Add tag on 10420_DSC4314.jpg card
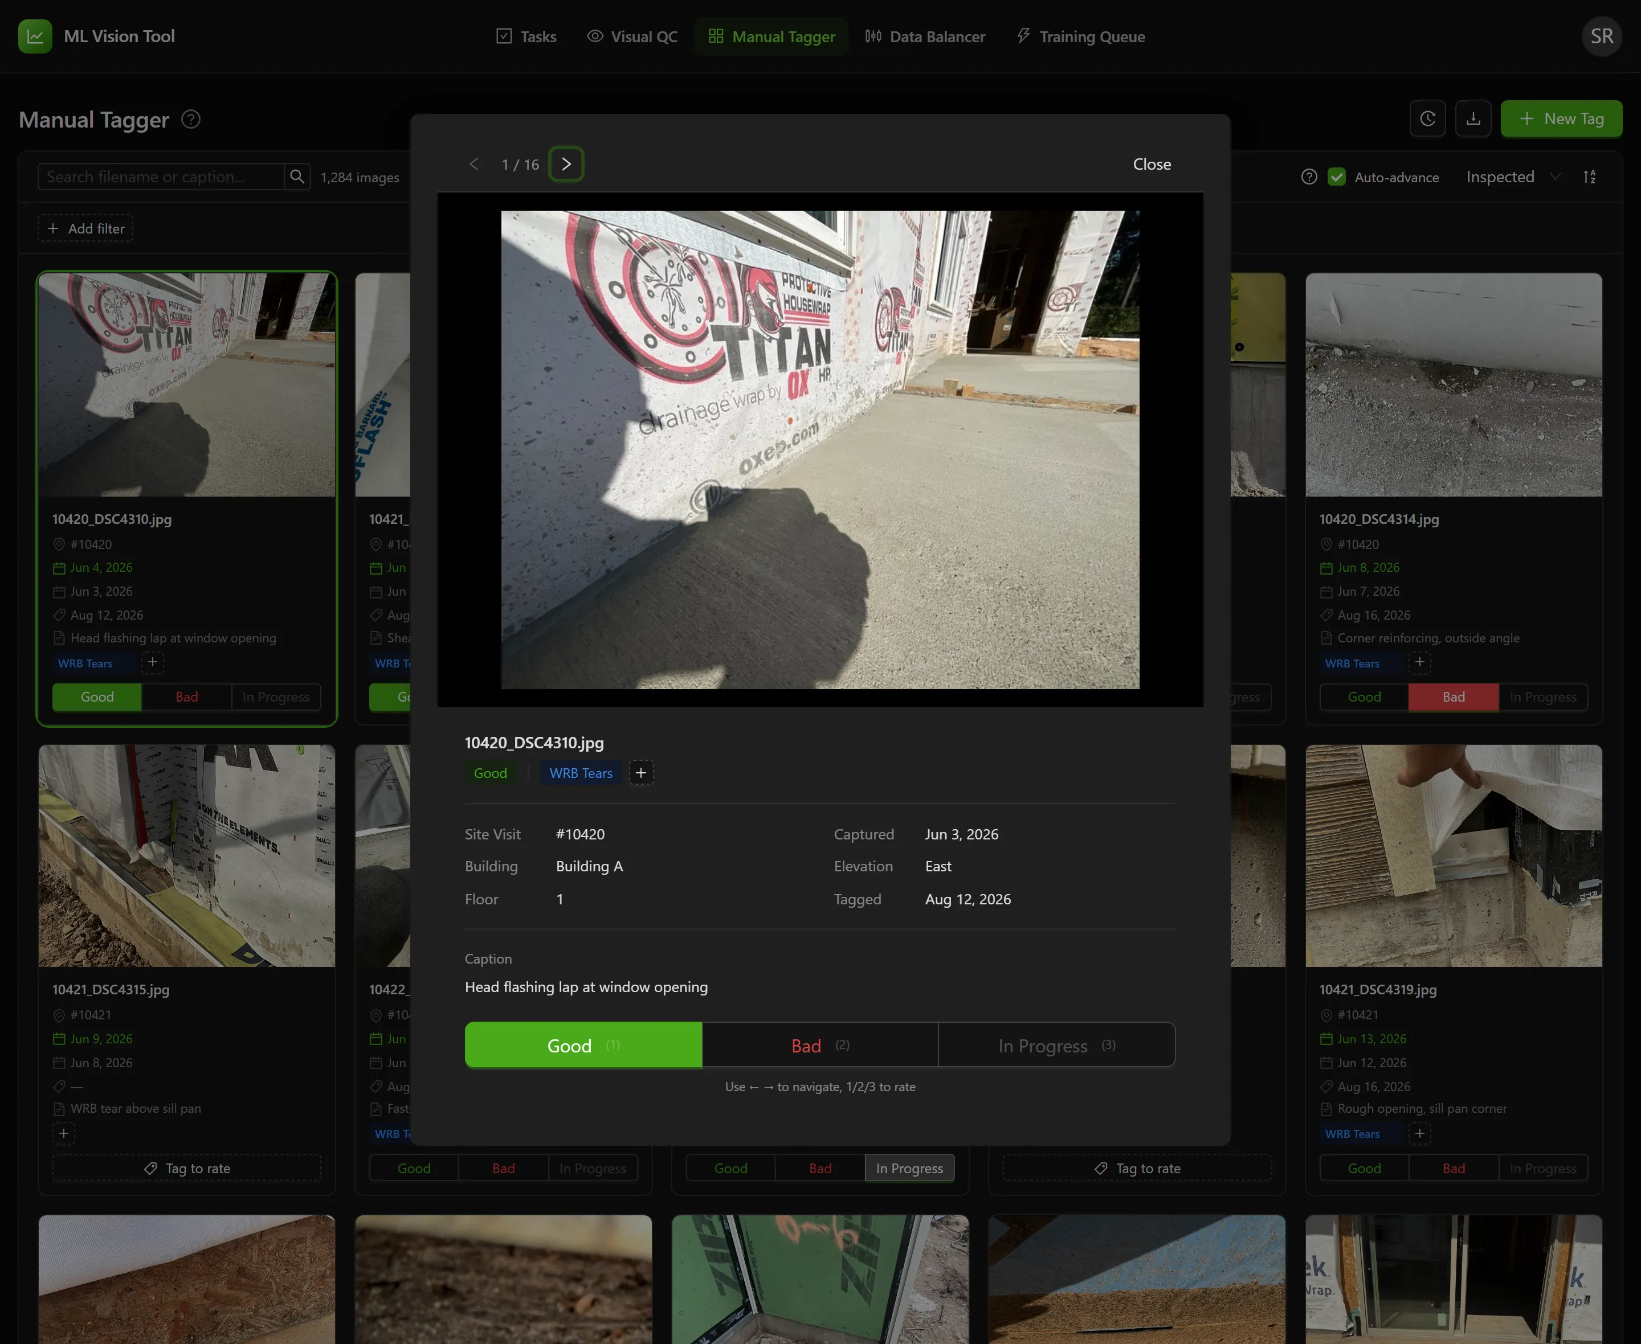The width and height of the screenshot is (1641, 1344). [x=1419, y=663]
